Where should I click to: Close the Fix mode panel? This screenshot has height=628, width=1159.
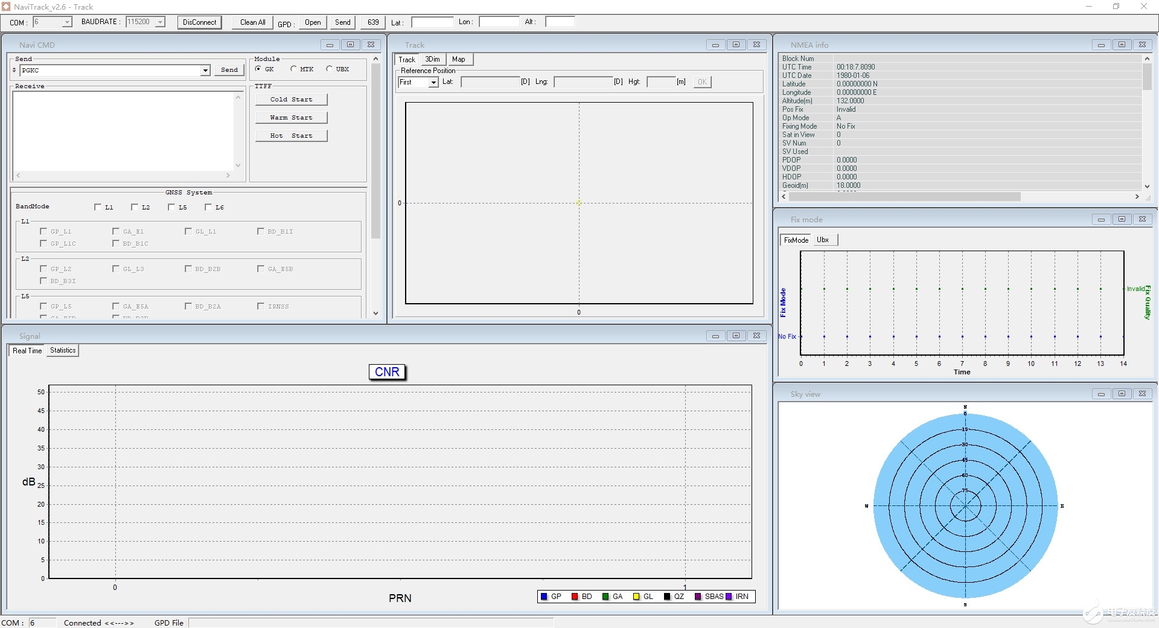point(1142,219)
